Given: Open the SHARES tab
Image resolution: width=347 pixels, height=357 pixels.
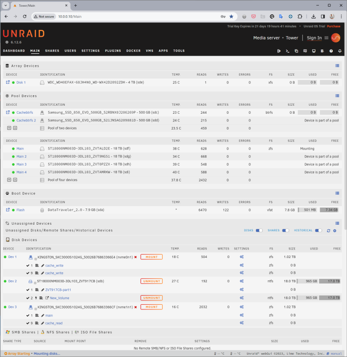Looking at the screenshot, I should pos(52,51).
